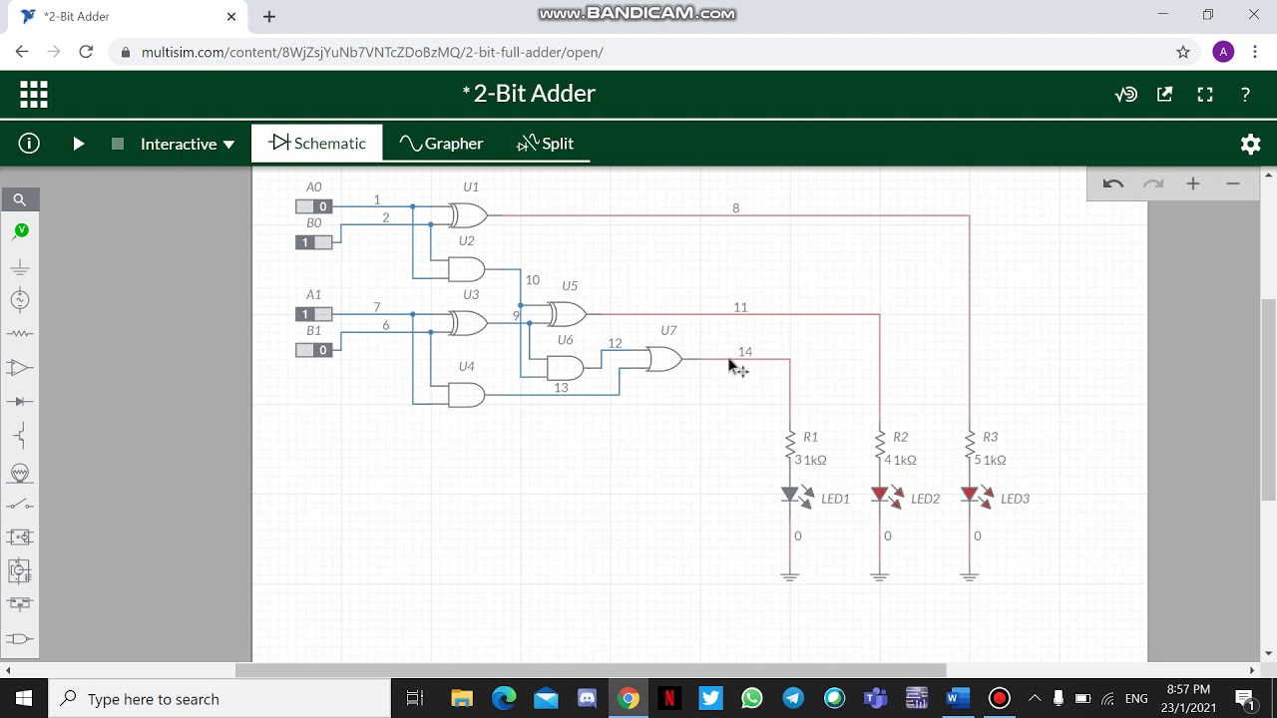Open the settings gear panel

click(1251, 144)
